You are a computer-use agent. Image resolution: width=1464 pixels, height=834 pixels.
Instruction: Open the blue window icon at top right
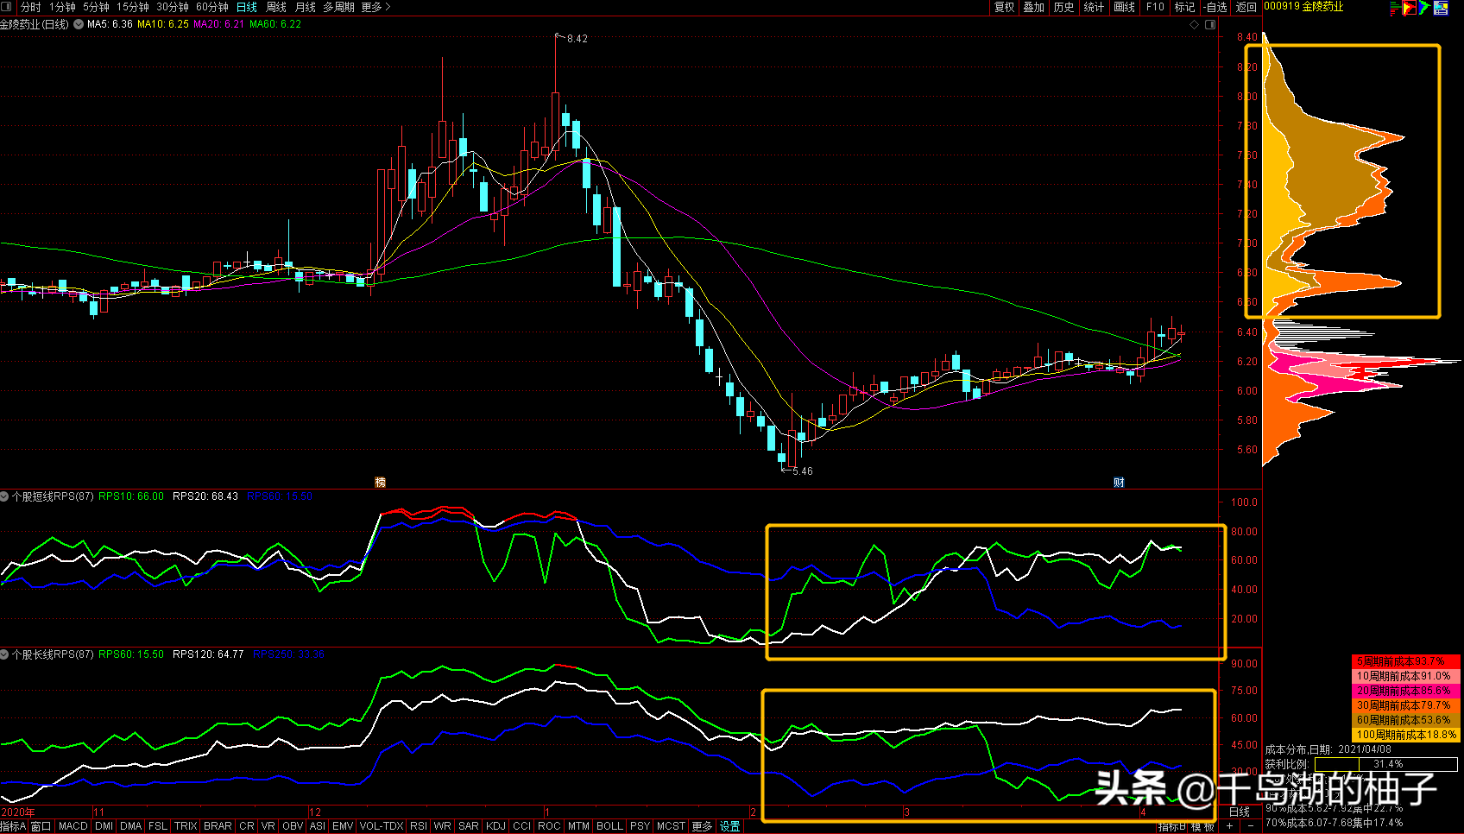point(1441,8)
